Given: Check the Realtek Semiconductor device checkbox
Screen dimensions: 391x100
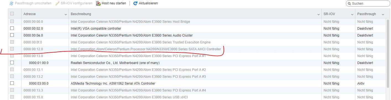Looking at the screenshot, I should pos(12,63).
